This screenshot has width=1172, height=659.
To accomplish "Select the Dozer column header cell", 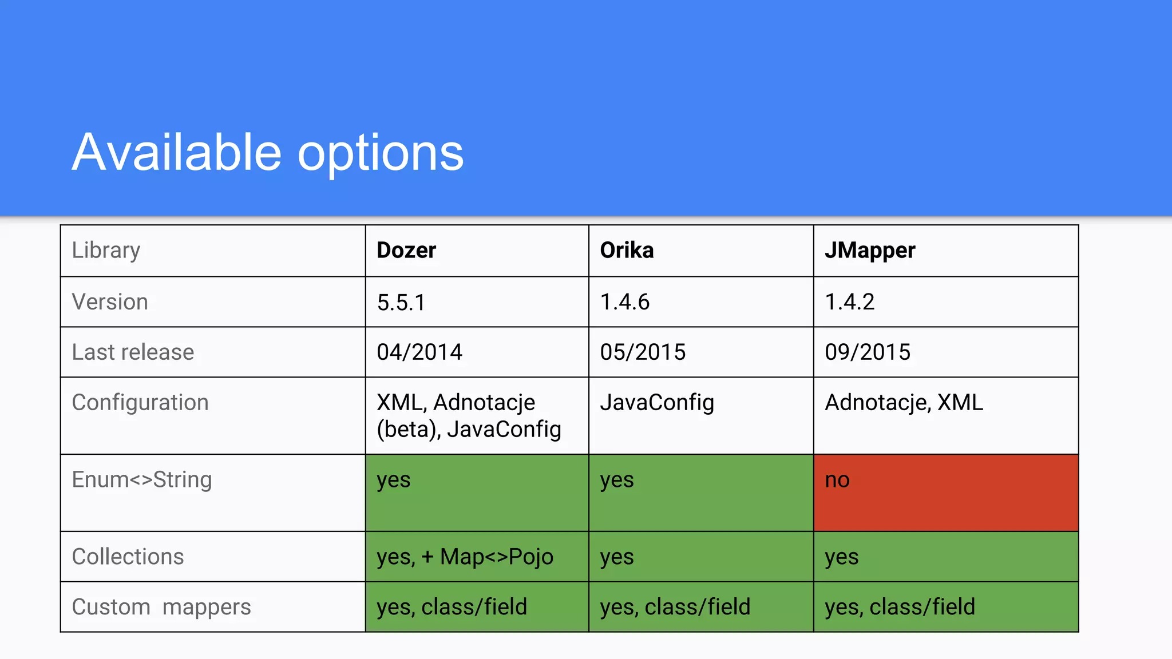I will click(x=477, y=251).
